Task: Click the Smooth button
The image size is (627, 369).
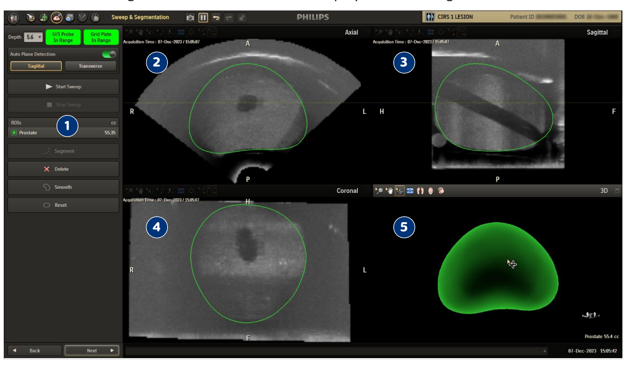Action: click(x=63, y=187)
